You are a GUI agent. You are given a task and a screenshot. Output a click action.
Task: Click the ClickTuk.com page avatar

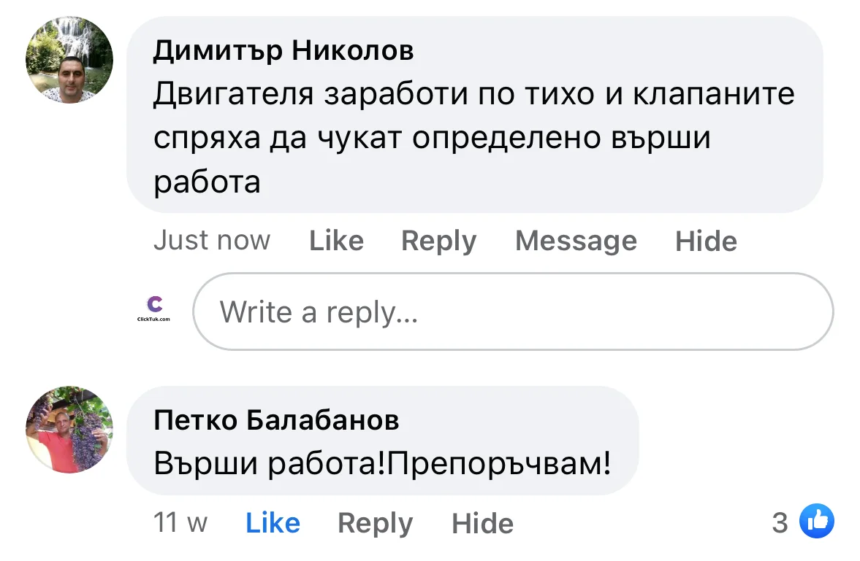[x=153, y=309]
